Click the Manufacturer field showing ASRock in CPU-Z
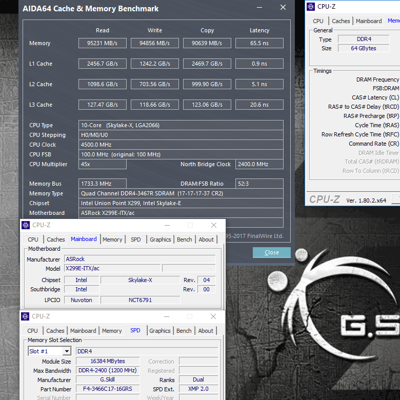Screen dimensions: 400x400 click(140, 259)
